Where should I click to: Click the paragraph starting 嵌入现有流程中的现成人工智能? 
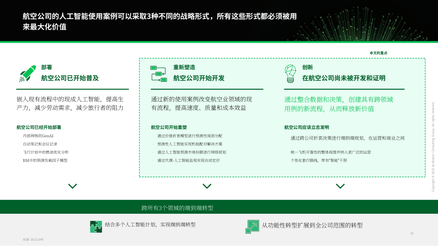70,104
